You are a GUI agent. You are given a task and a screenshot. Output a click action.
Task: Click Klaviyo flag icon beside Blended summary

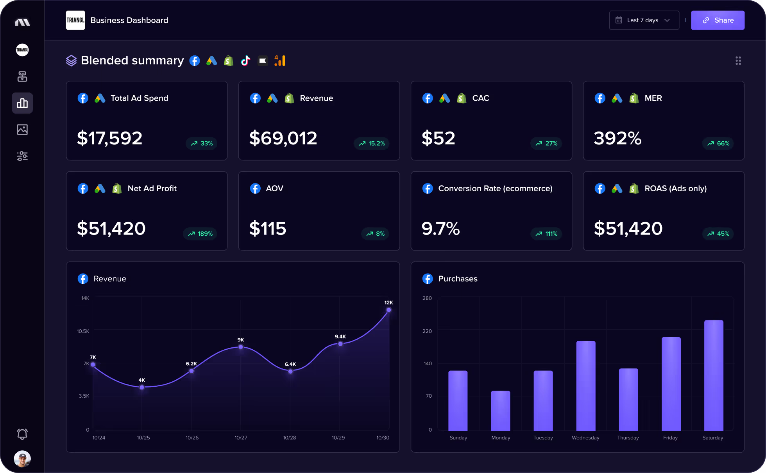pos(263,60)
